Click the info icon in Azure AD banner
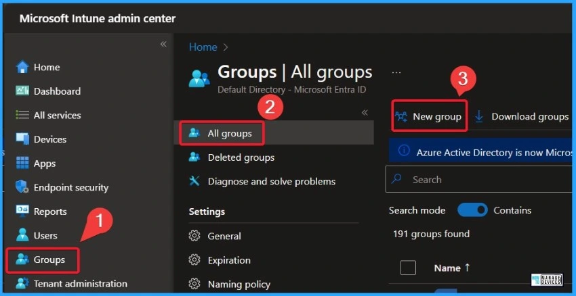This screenshot has width=576, height=296. point(404,151)
